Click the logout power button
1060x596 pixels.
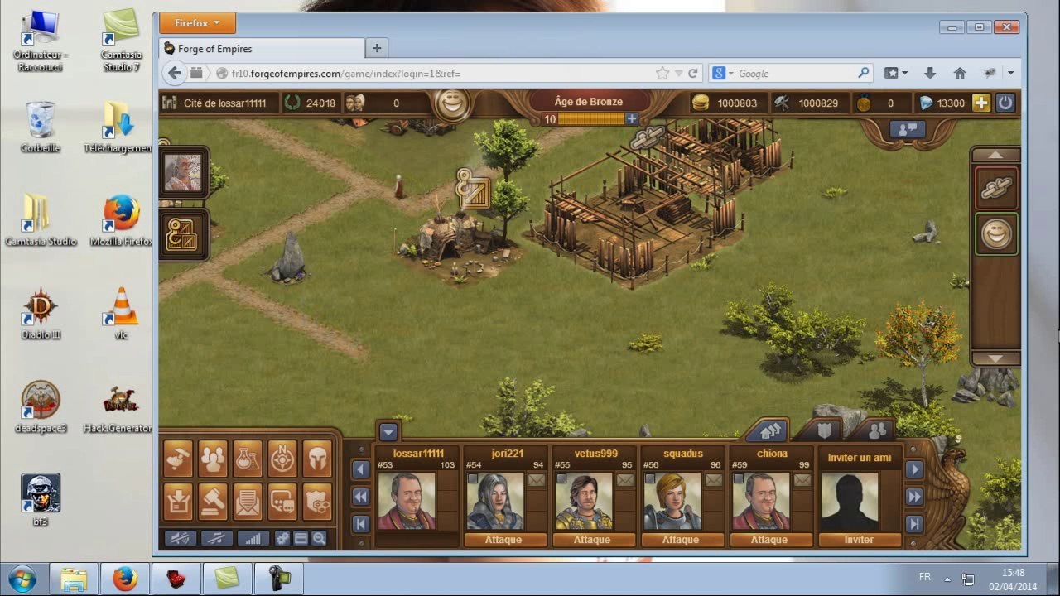1005,103
